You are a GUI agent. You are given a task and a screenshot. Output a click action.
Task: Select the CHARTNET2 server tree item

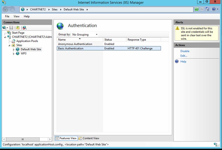32,37
